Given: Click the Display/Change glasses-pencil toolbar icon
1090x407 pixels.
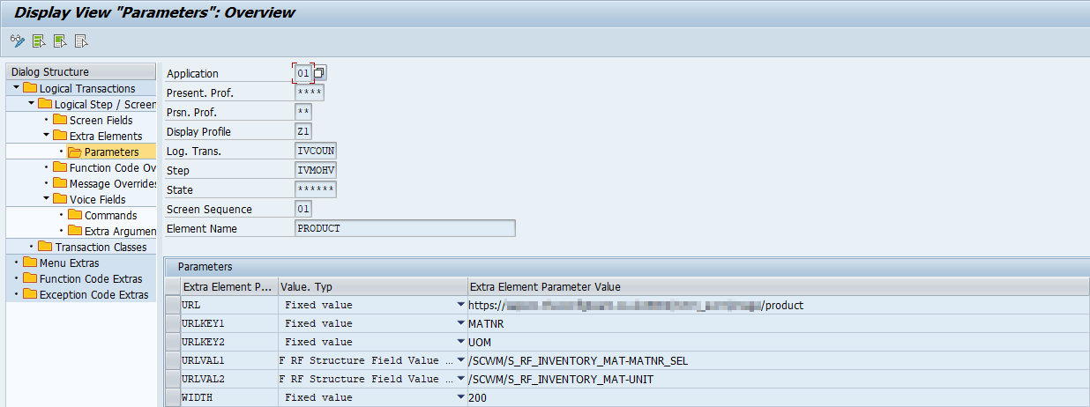Looking at the screenshot, I should [17, 41].
